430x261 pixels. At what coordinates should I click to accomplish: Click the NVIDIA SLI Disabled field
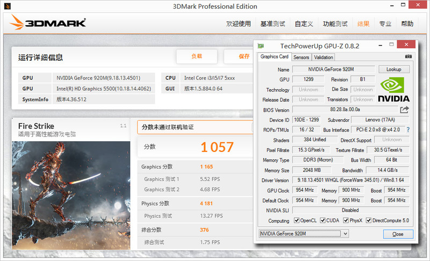(350, 210)
